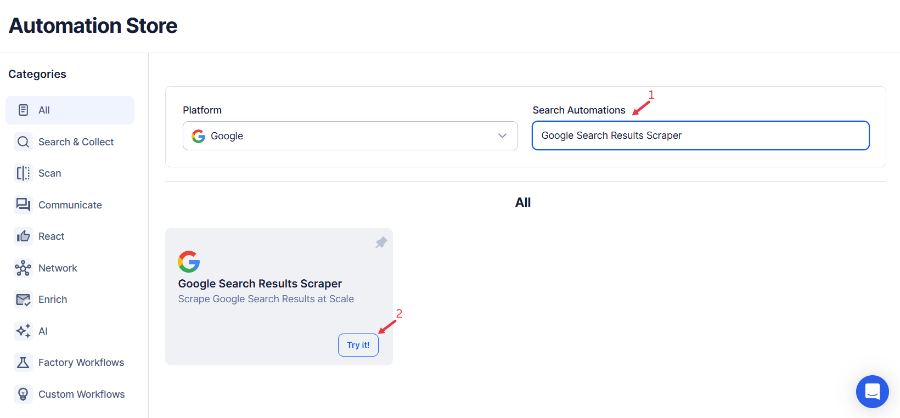Expand the Google platform selector
900x418 pixels.
click(502, 135)
